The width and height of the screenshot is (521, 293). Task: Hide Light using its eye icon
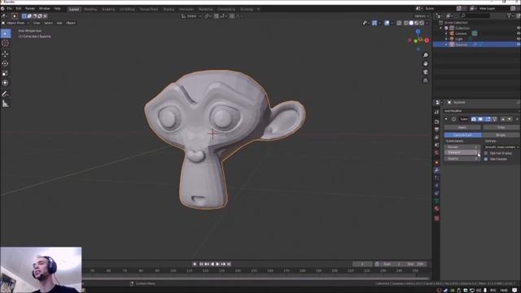click(519, 39)
